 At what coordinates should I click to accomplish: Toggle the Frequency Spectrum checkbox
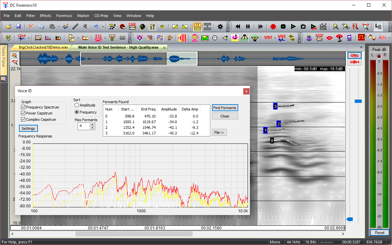click(x=23, y=107)
